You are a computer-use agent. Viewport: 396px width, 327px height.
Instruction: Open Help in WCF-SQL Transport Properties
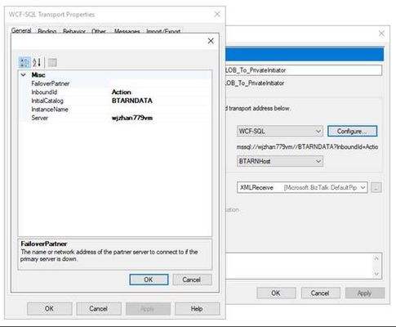(x=197, y=309)
